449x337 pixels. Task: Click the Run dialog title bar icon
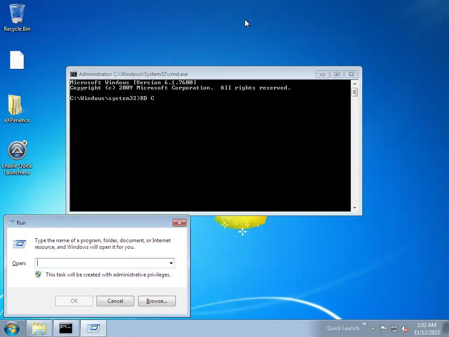(11, 222)
